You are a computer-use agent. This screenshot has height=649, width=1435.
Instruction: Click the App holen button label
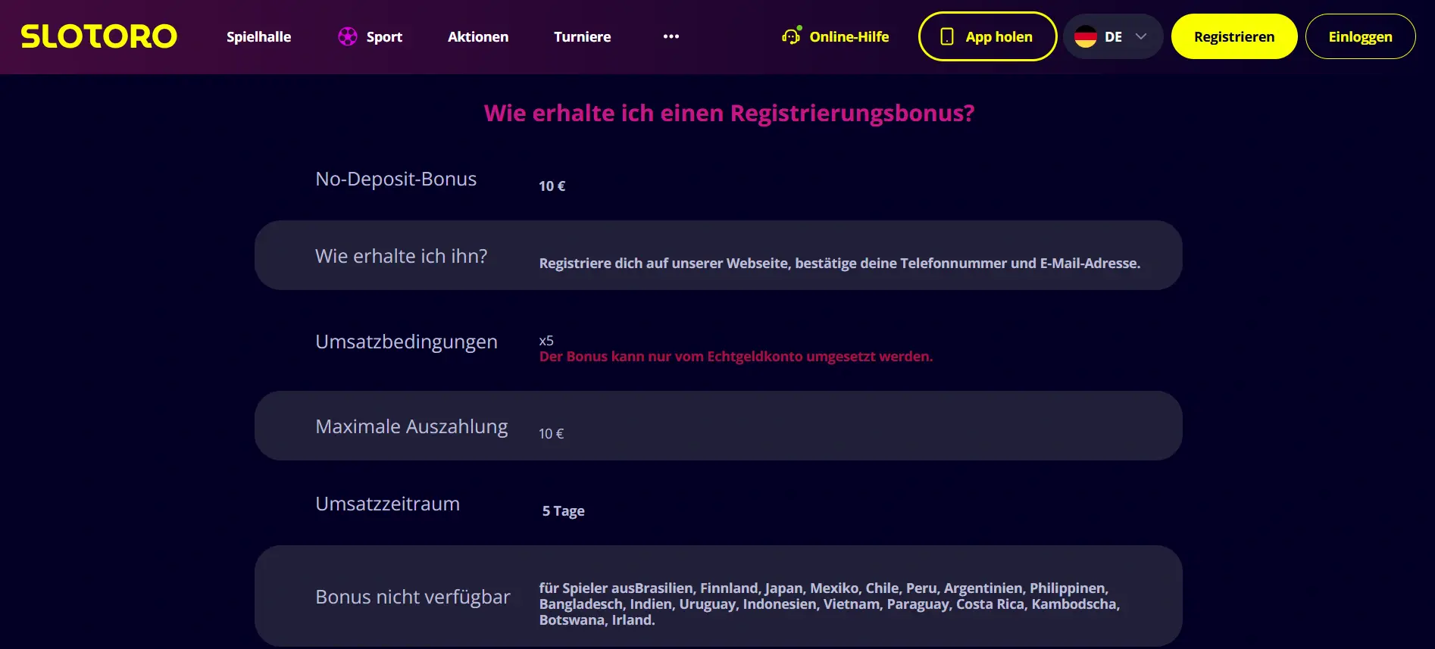click(999, 36)
